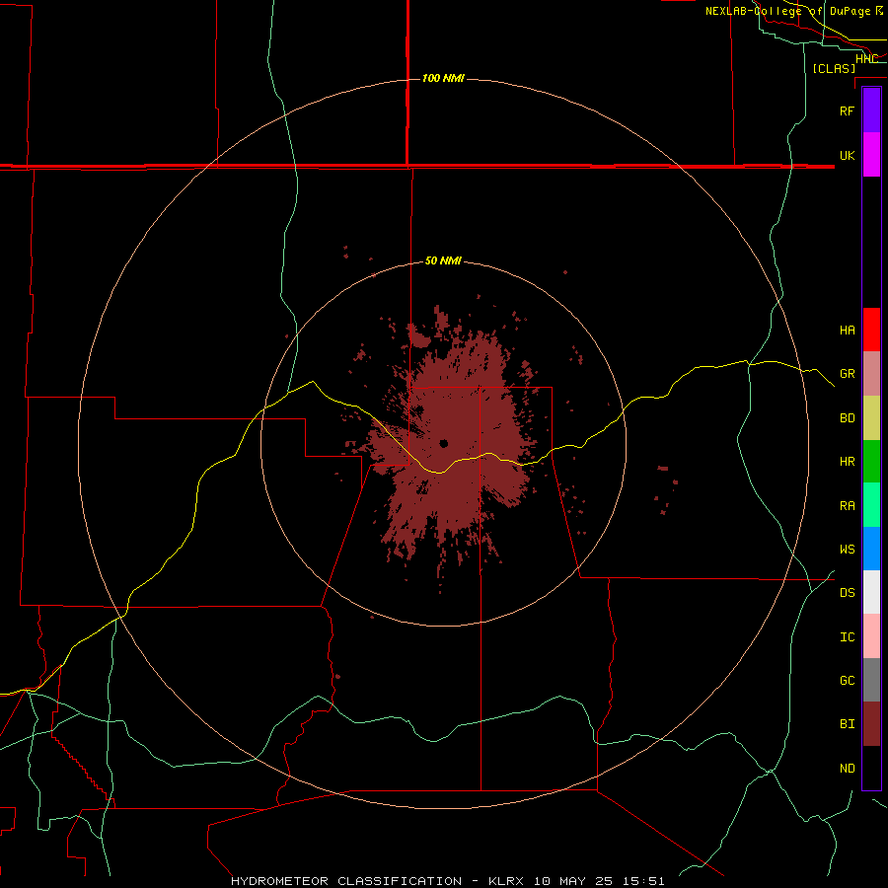The image size is (888, 888).
Task: Click the UK legend label
Action: point(847,155)
